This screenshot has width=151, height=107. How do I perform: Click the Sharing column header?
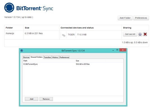click(127, 28)
